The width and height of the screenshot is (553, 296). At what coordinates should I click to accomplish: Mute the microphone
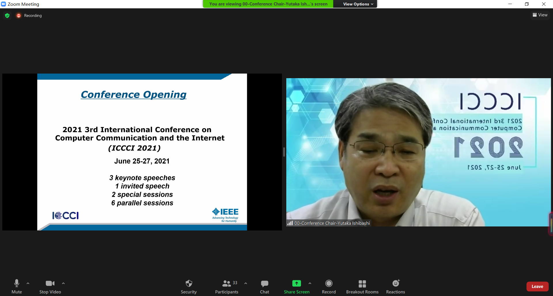tap(17, 287)
